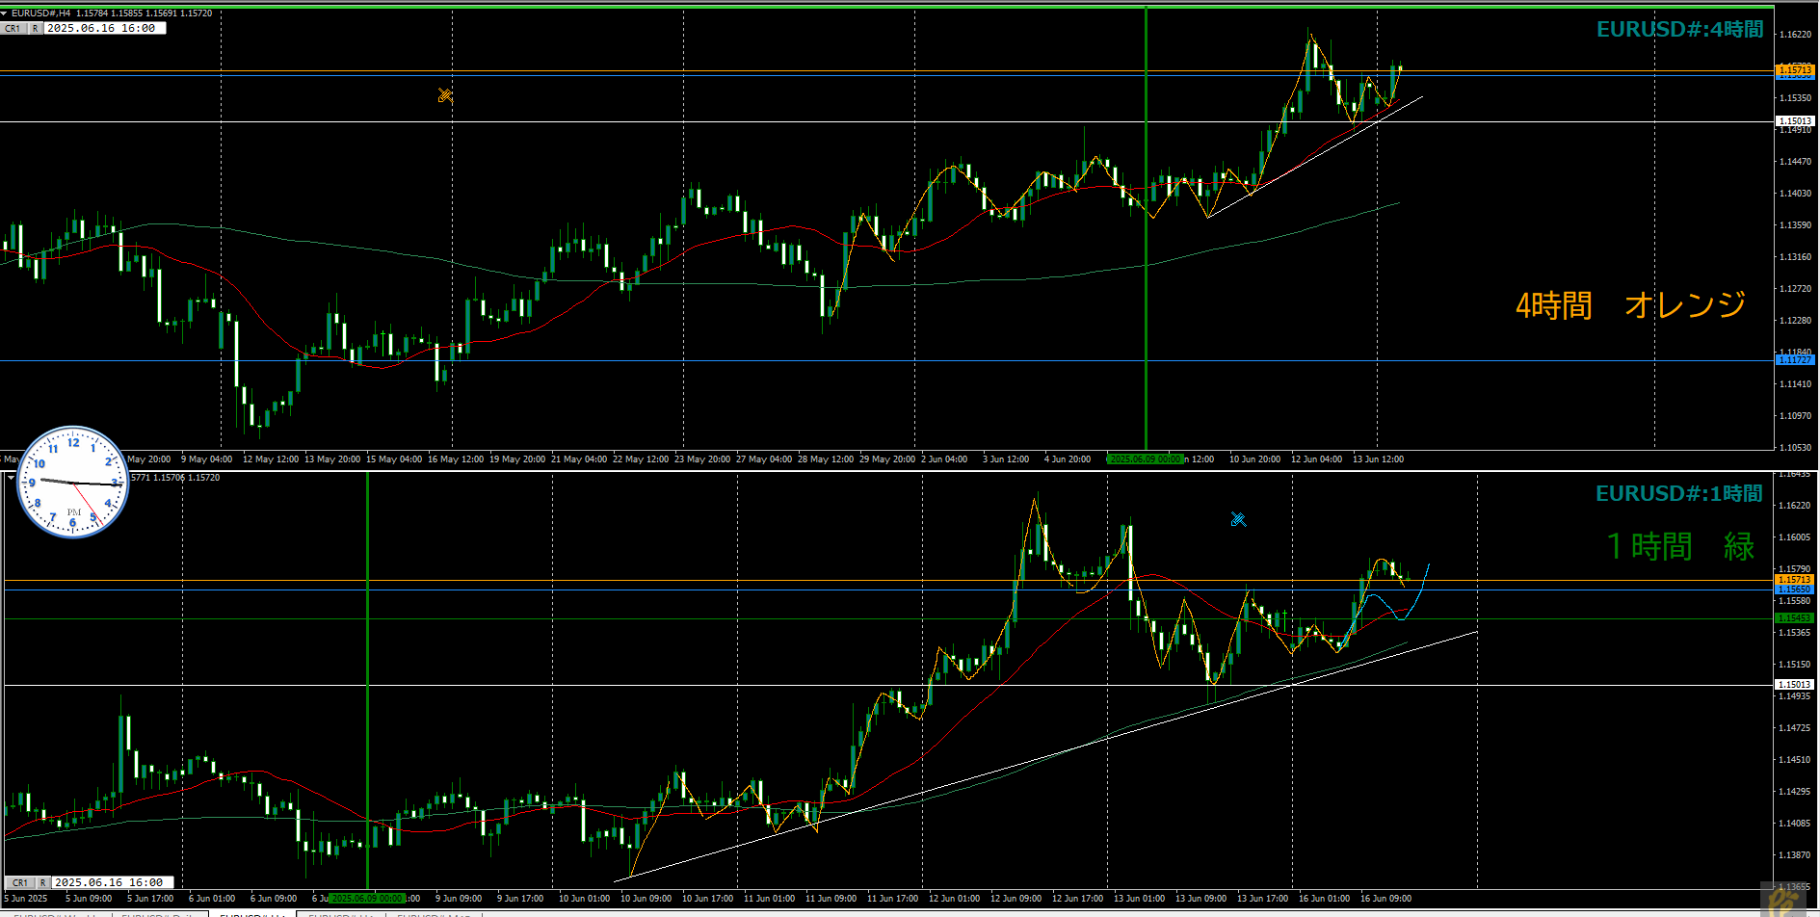Viewport: 1820px width, 917px height.
Task: Click the R button on the H1 chart
Action: (42, 882)
